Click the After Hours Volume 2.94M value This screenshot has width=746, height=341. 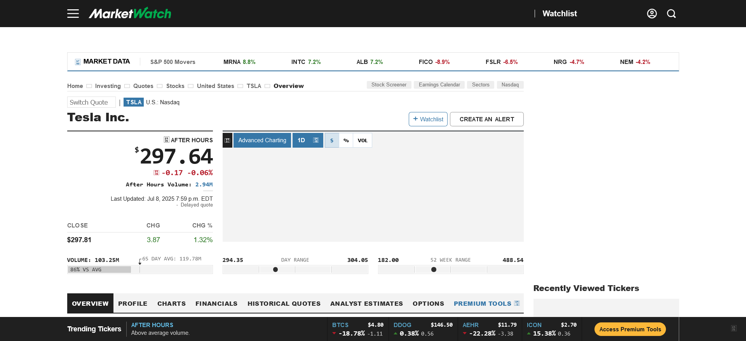pyautogui.click(x=204, y=184)
